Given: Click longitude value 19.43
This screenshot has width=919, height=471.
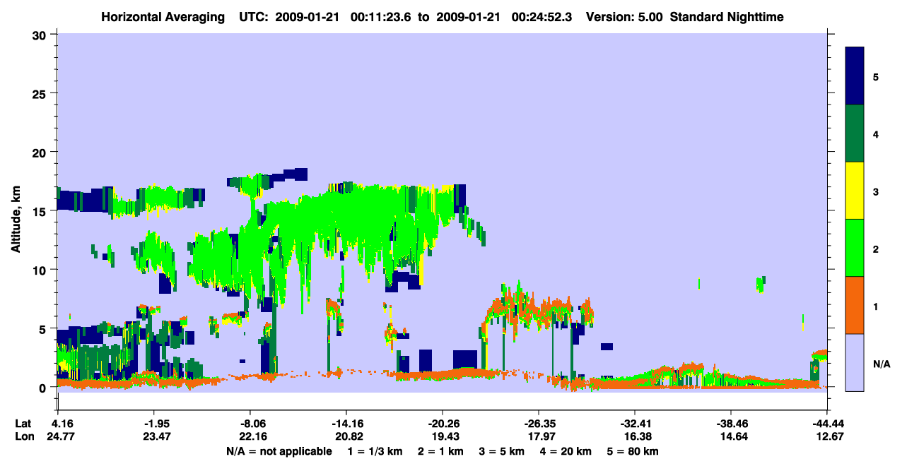Looking at the screenshot, I should pos(445,437).
